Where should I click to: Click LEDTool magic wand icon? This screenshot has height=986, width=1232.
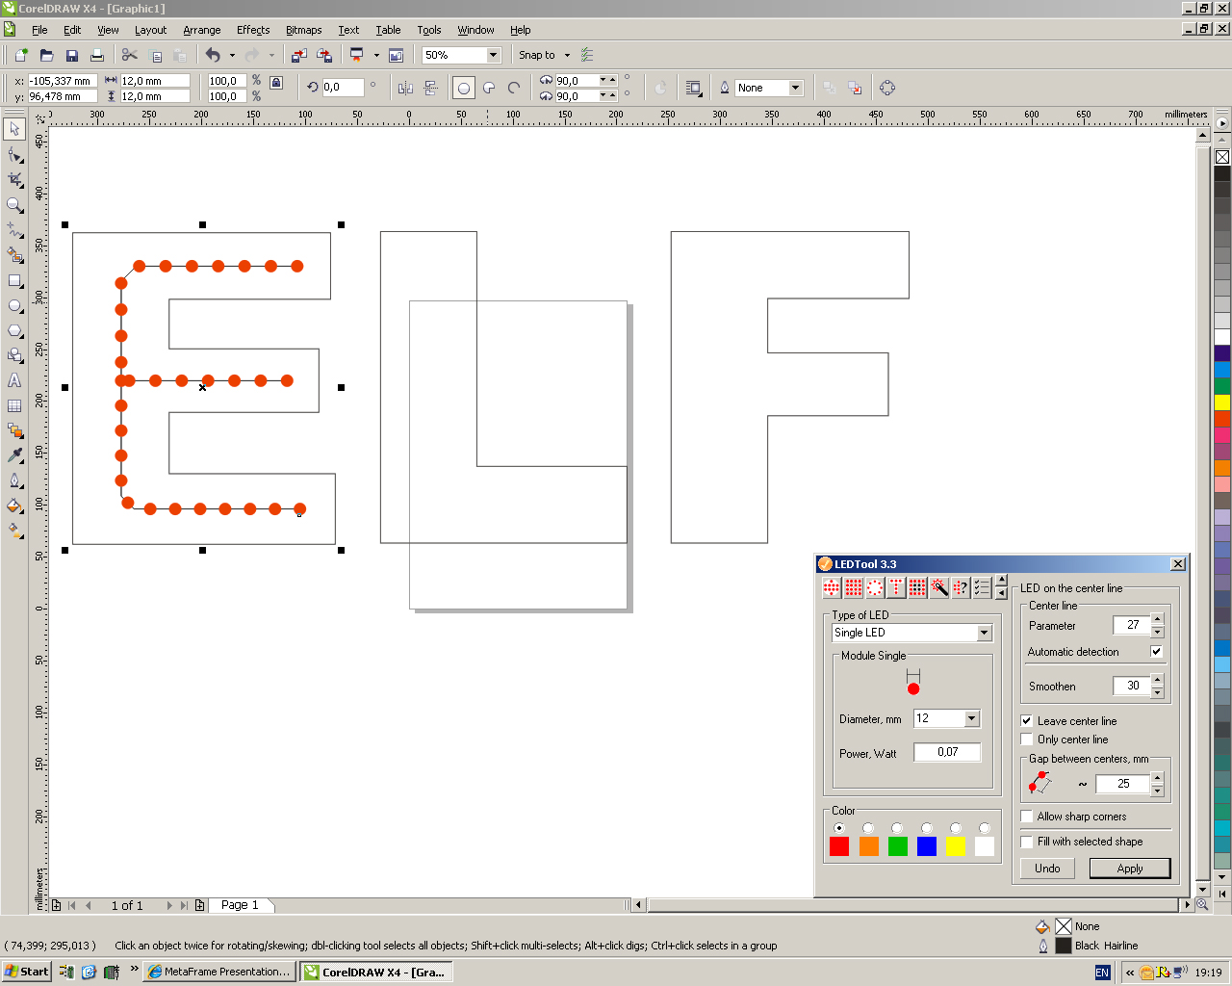(x=939, y=587)
